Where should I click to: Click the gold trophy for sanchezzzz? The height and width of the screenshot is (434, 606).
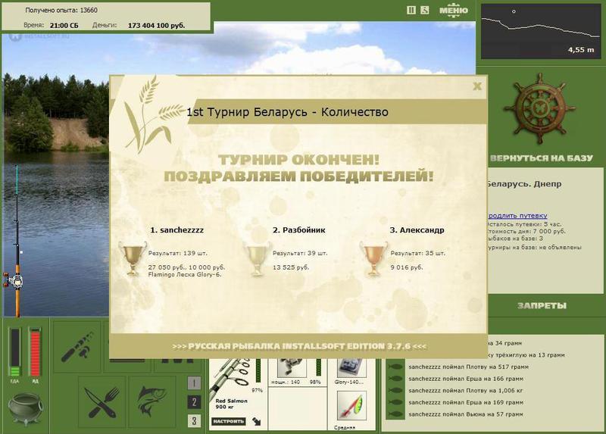click(133, 258)
